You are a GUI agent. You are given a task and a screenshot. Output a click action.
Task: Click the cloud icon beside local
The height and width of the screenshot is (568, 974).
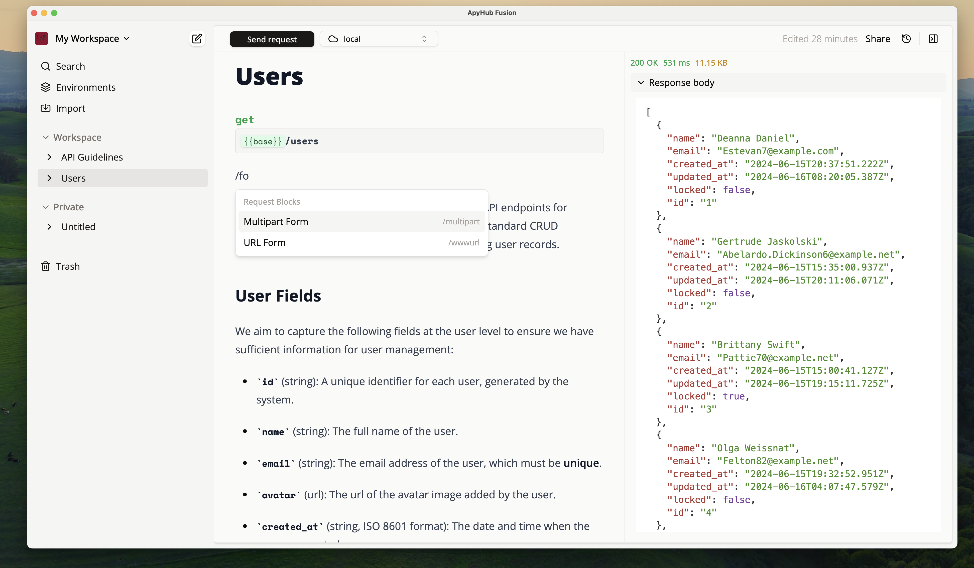pyautogui.click(x=333, y=39)
